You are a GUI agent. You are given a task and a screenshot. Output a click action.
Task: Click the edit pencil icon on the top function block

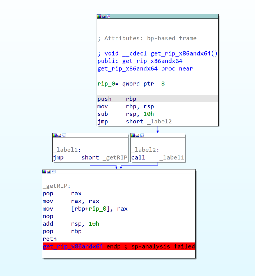pyautogui.click(x=104, y=16)
